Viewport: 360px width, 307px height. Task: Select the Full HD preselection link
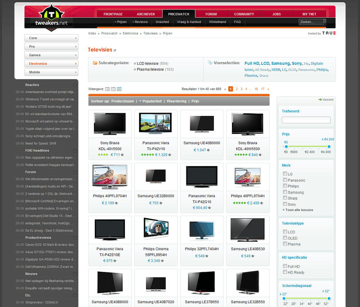tap(252, 63)
